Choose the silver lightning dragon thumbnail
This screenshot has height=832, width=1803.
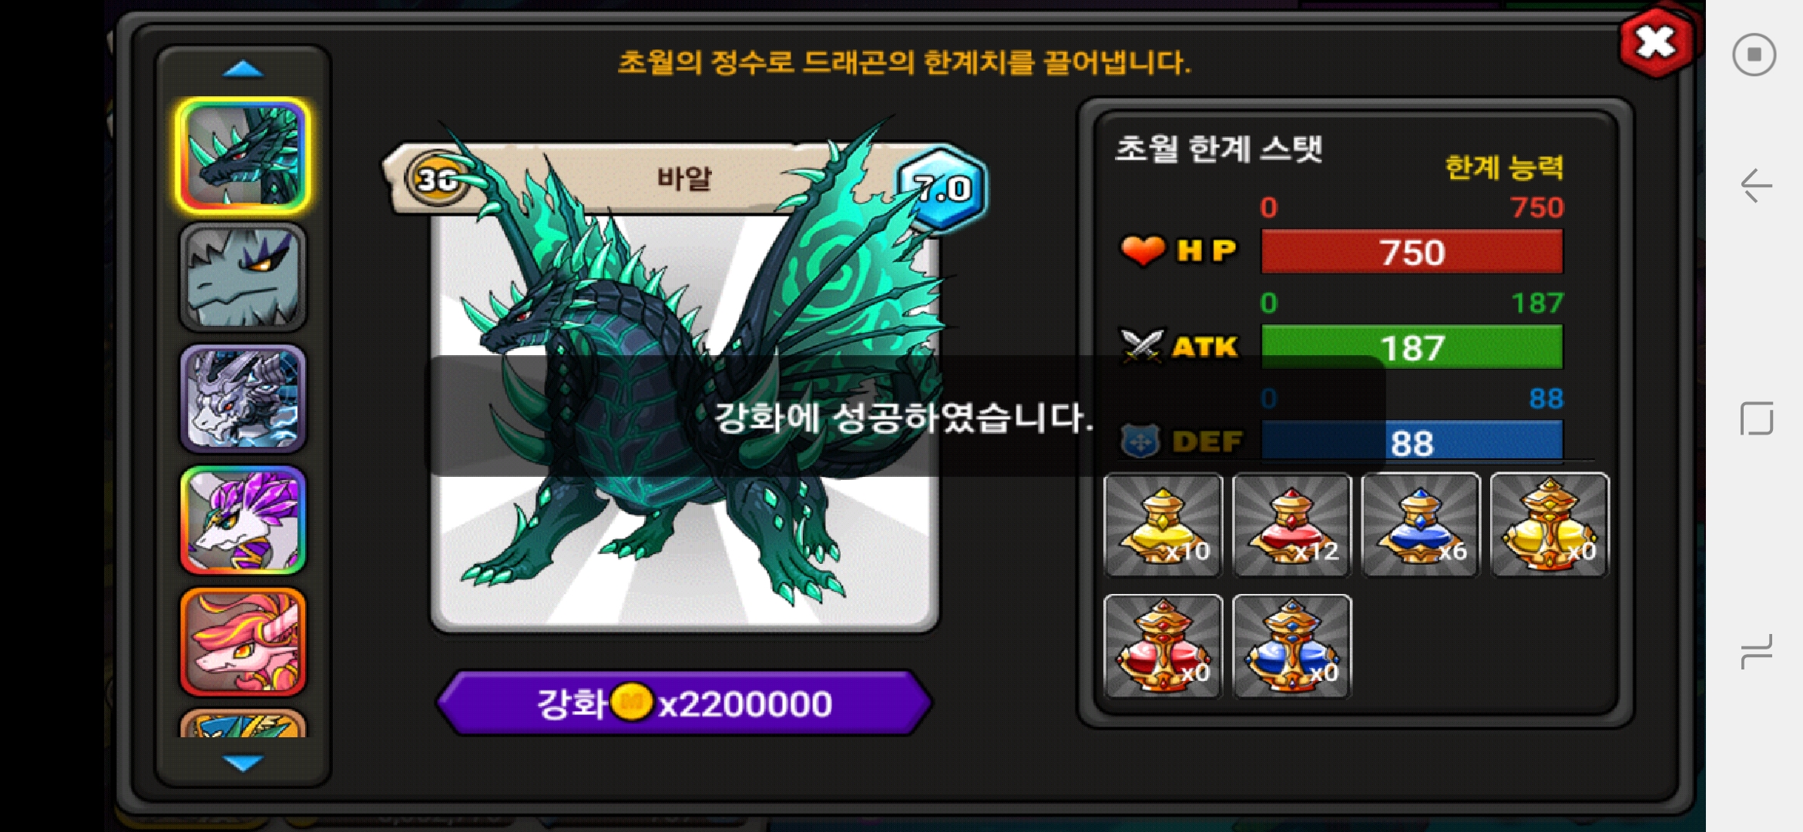pyautogui.click(x=243, y=398)
